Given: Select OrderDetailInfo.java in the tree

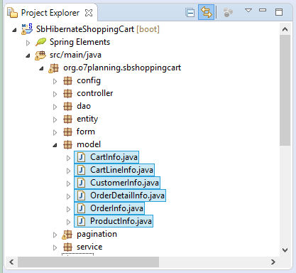Looking at the screenshot, I should 120,196.
